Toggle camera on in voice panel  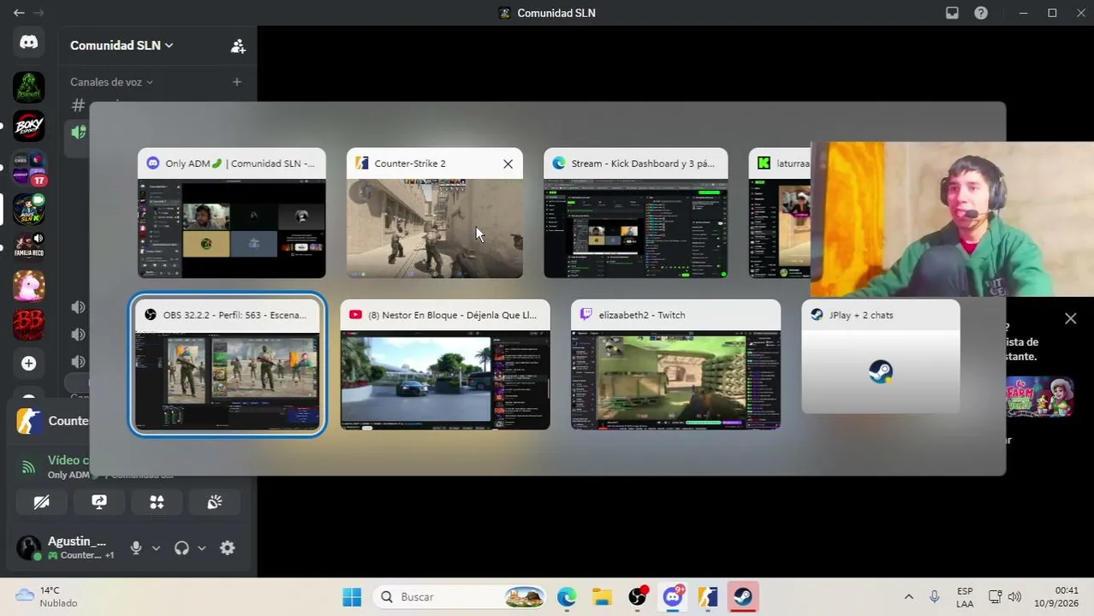41,502
